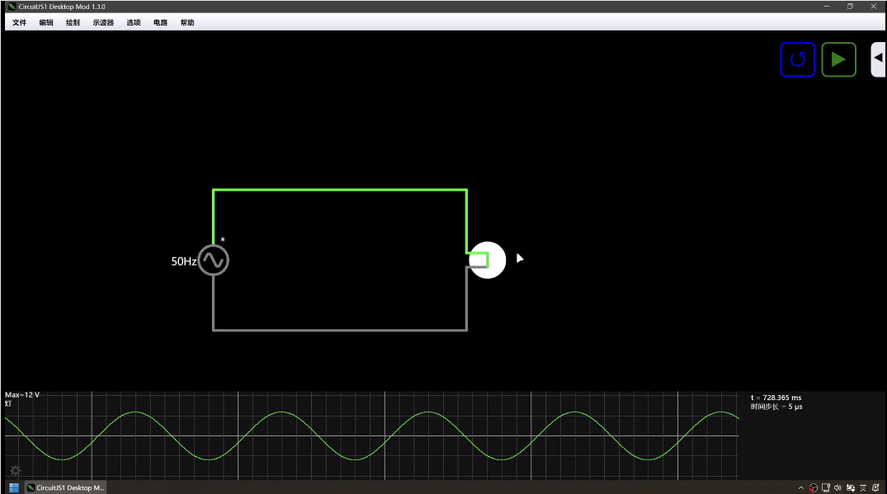Click the '50Hz' source label

coord(184,261)
